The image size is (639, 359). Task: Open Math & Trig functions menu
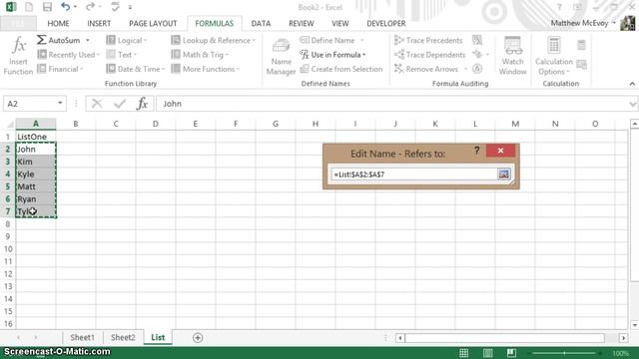pos(200,55)
